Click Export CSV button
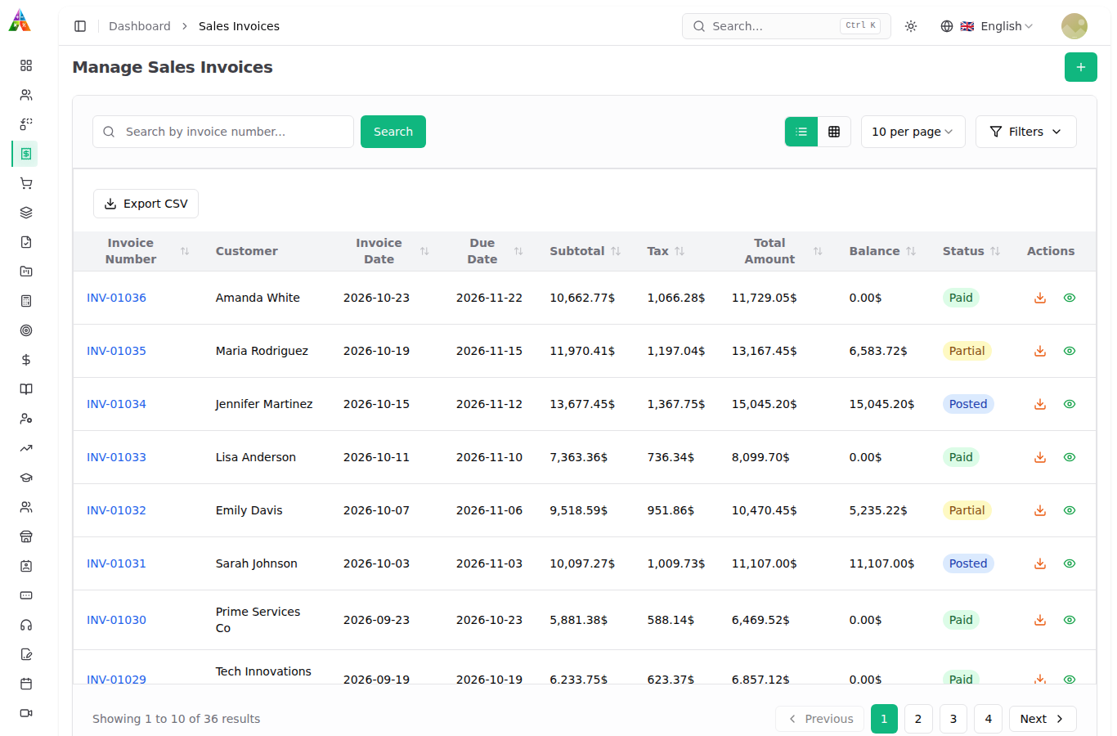This screenshot has height=736, width=1117. [146, 204]
